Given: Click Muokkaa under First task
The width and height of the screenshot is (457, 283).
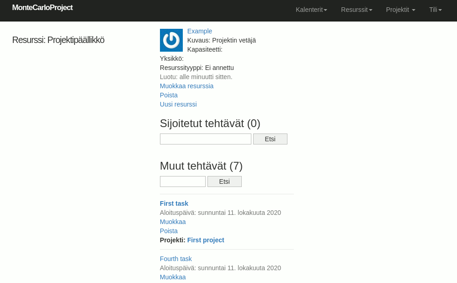Looking at the screenshot, I should point(173,222).
